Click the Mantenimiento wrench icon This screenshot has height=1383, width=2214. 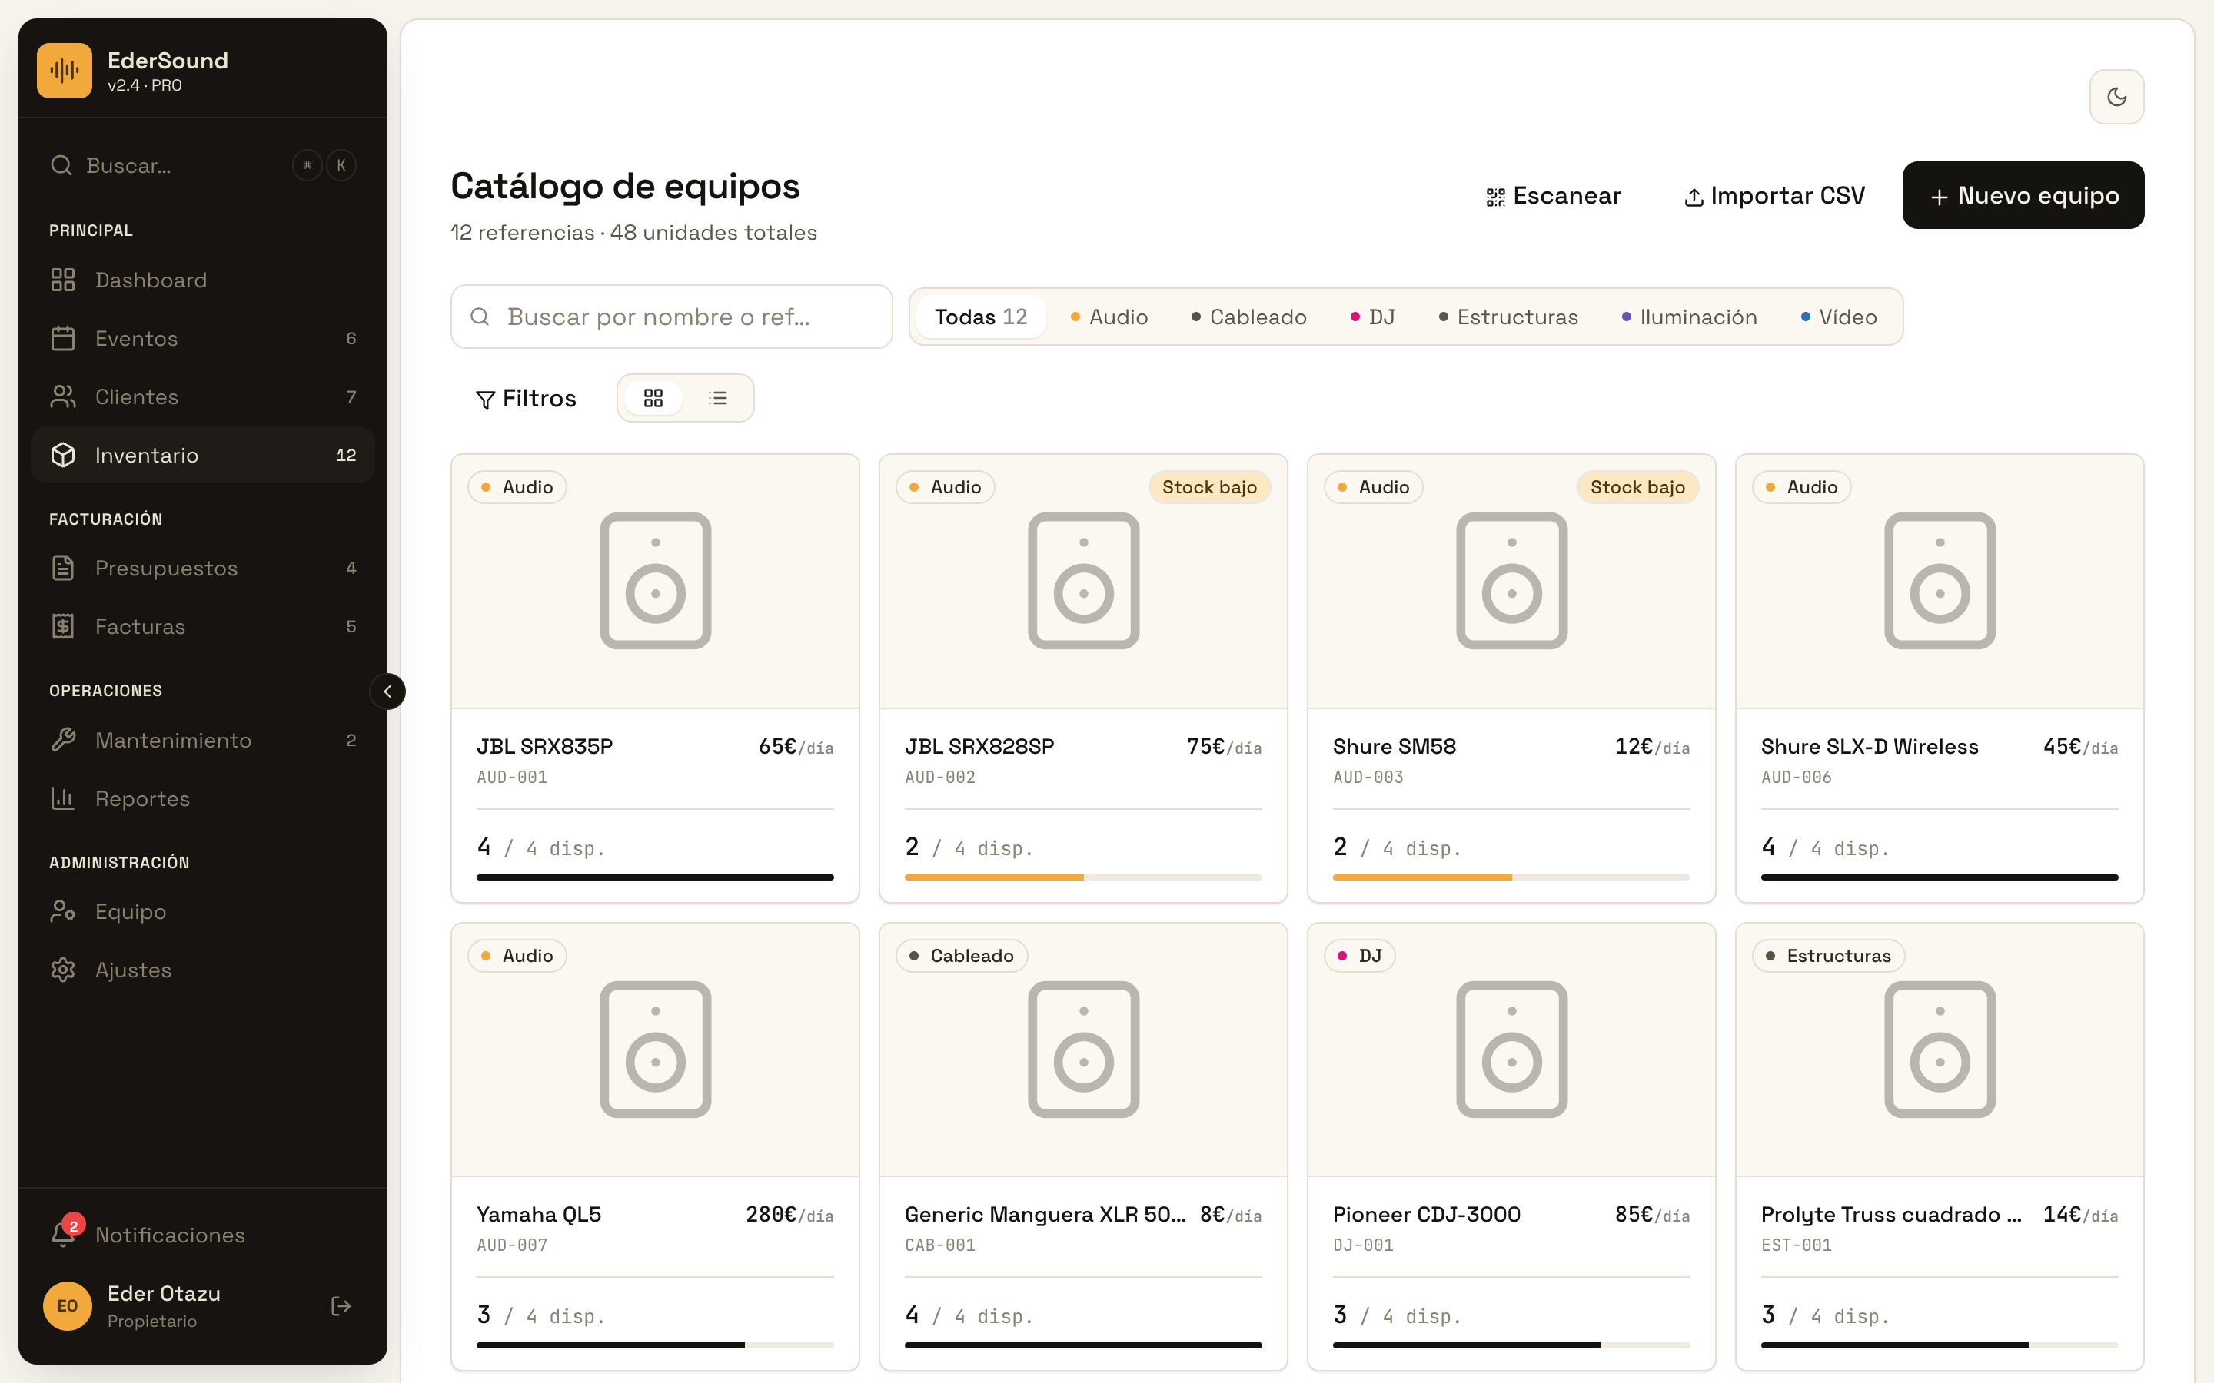[x=63, y=740]
